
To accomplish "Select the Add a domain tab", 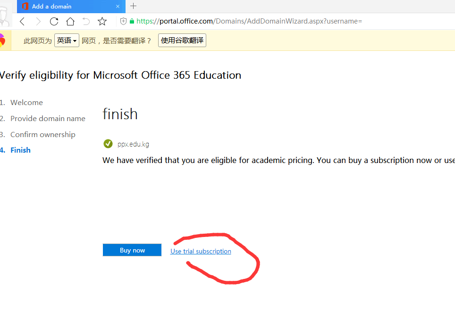I will click(71, 7).
